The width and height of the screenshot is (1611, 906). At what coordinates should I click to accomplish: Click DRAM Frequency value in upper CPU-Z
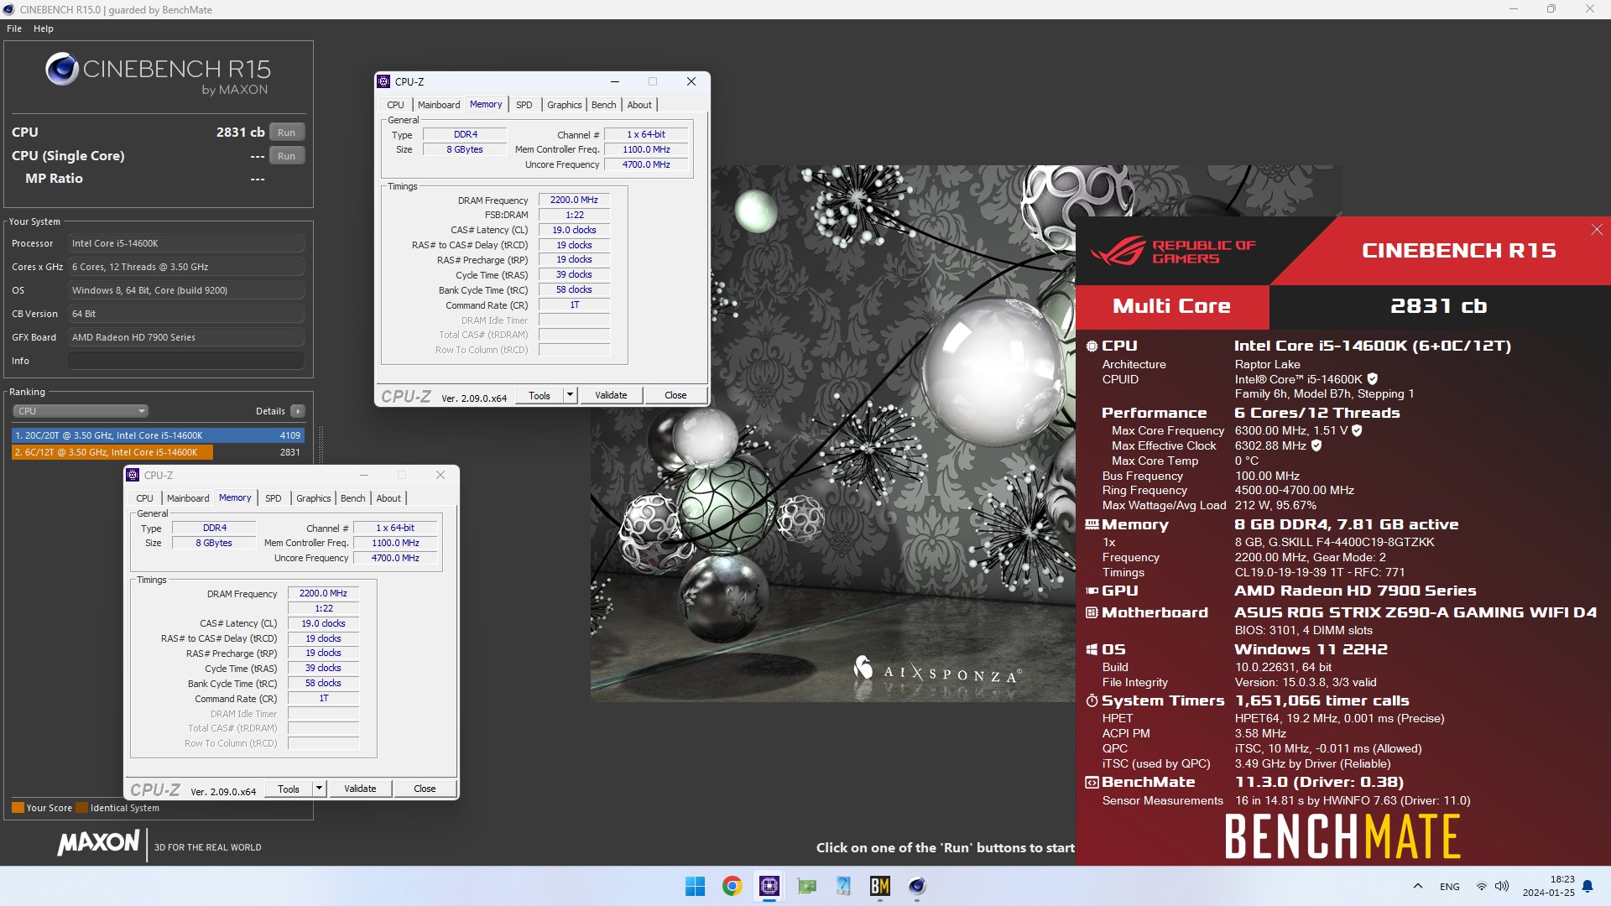pos(574,200)
